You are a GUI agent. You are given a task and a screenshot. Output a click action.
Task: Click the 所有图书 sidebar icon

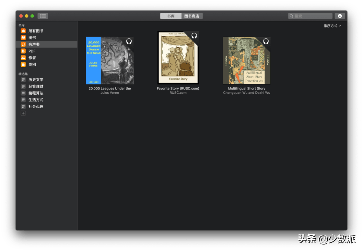(23, 31)
